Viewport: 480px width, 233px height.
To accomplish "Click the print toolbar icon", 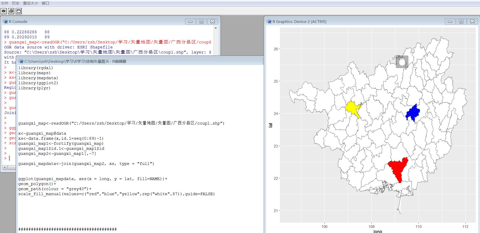I will coord(11,11).
